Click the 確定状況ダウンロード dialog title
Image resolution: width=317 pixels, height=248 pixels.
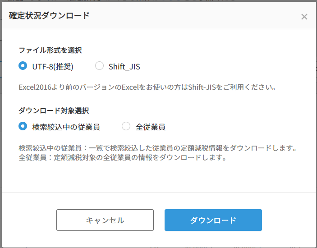pyautogui.click(x=49, y=16)
